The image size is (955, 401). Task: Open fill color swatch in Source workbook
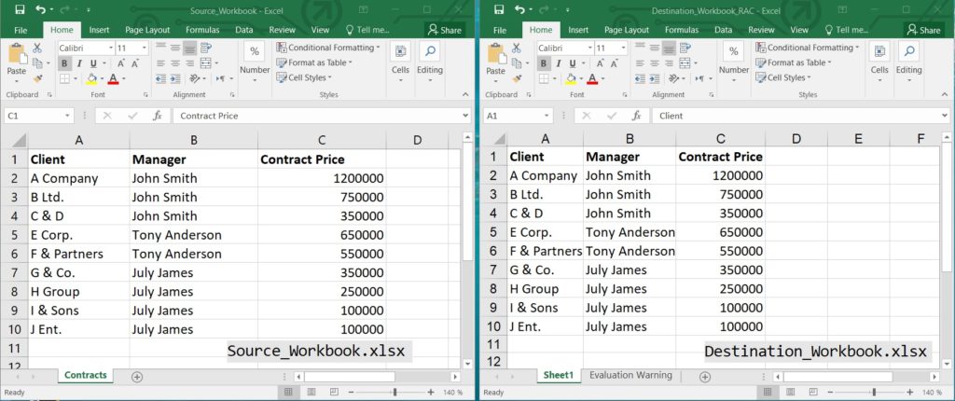(x=92, y=79)
